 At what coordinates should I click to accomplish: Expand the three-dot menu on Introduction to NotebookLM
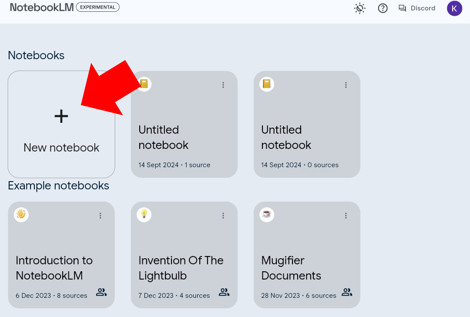101,216
